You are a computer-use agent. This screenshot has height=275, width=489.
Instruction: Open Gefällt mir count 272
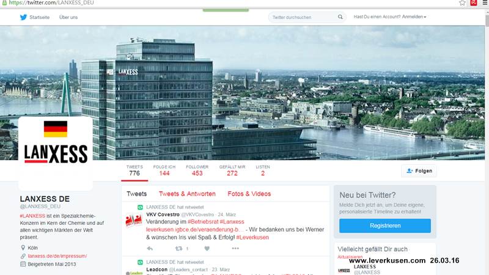pos(232,170)
